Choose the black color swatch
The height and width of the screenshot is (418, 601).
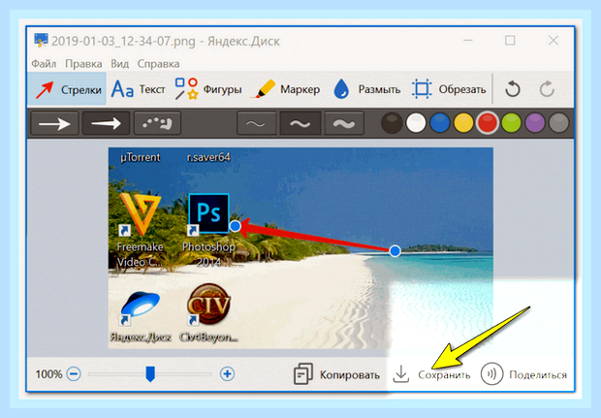(x=392, y=123)
